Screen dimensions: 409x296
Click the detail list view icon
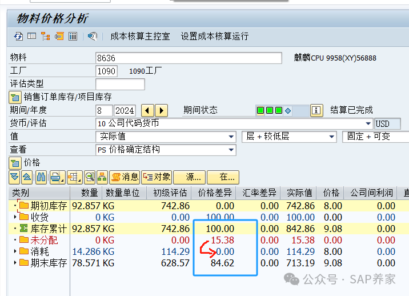pos(32,36)
